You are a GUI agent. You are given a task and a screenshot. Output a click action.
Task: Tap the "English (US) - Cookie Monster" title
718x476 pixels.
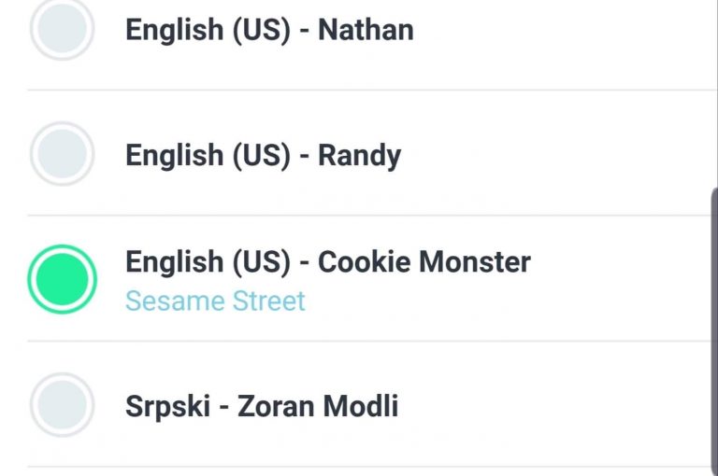(327, 262)
